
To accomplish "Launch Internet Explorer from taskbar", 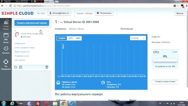I will coord(12,103).
